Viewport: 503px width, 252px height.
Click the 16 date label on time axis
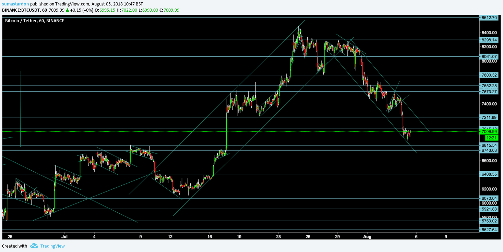pos(210,236)
